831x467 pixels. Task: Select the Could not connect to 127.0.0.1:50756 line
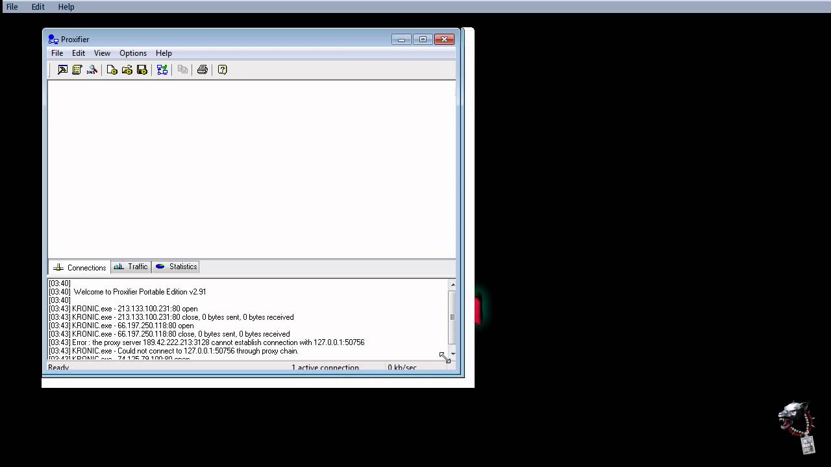(173, 351)
